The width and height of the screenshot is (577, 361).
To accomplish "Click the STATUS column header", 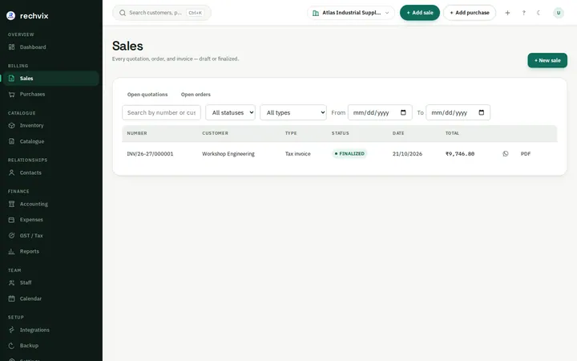I will point(340,133).
